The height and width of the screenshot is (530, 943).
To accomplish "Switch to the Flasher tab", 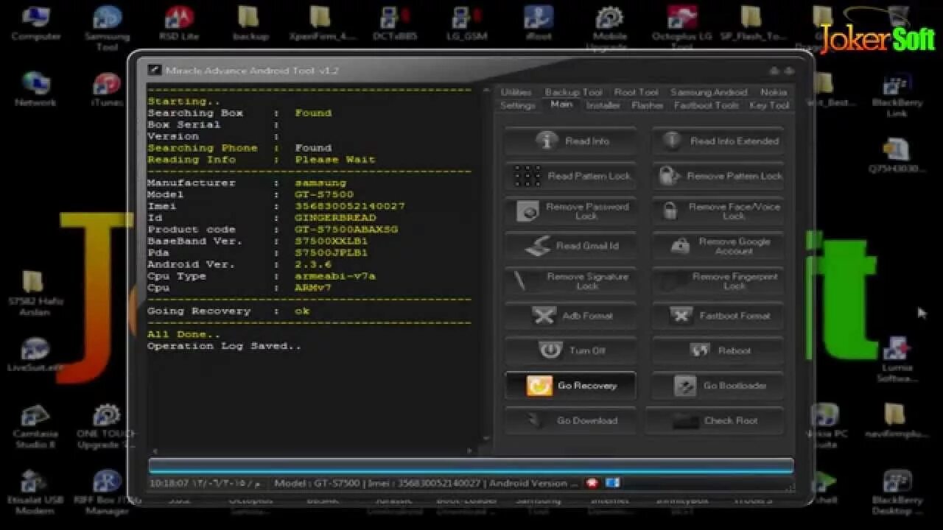I will [x=648, y=105].
